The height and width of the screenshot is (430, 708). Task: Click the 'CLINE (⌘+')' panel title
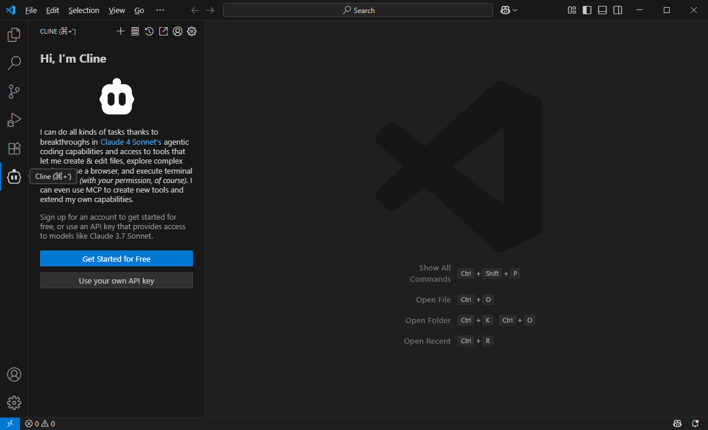pyautogui.click(x=58, y=31)
